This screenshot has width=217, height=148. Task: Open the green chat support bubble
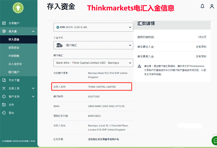214,141
